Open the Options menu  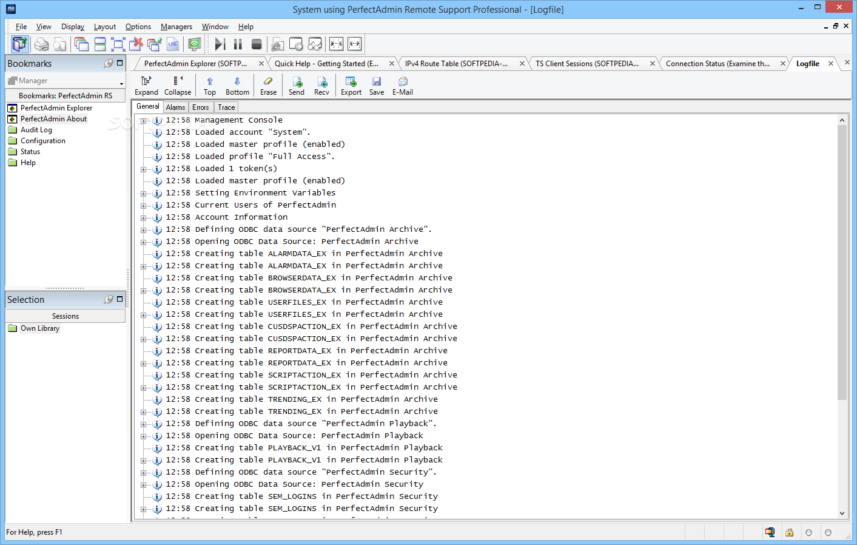(138, 27)
